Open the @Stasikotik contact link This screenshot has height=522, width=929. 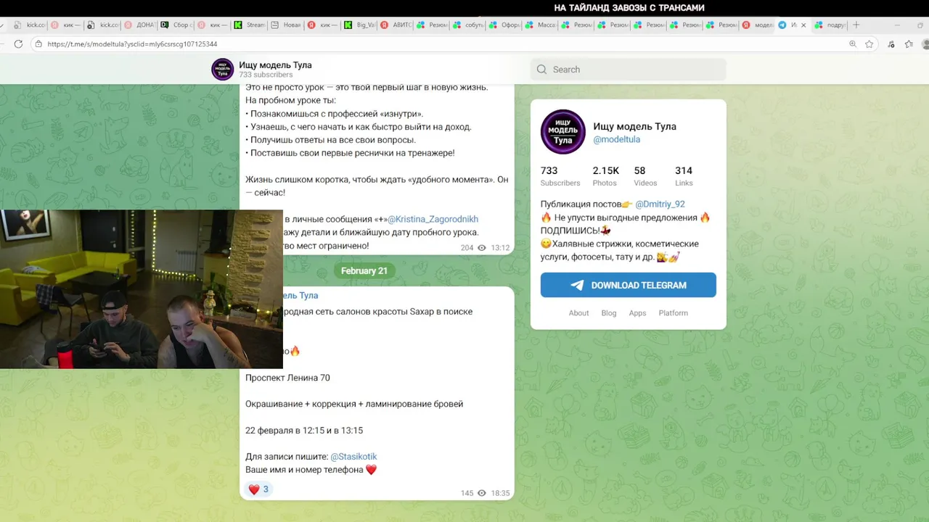point(353,457)
